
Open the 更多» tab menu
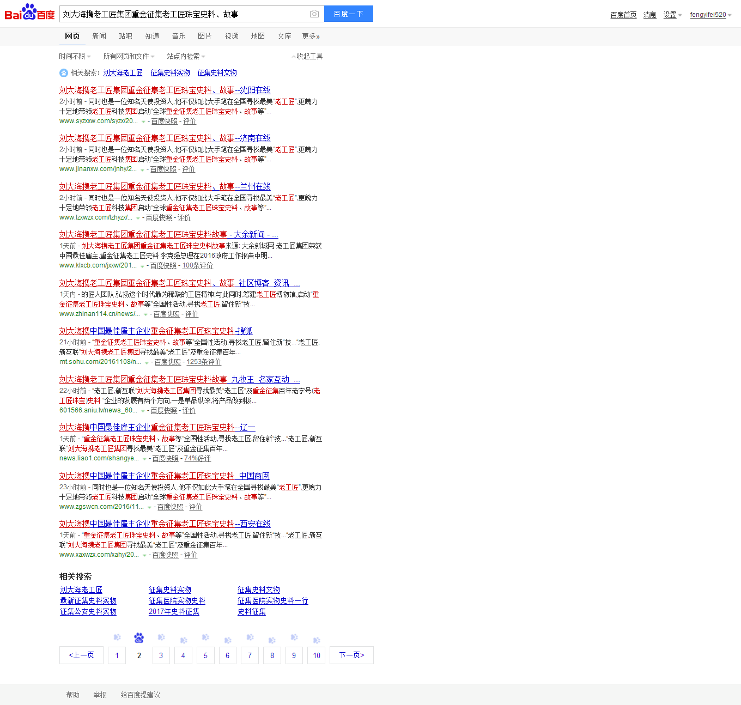[x=311, y=36]
